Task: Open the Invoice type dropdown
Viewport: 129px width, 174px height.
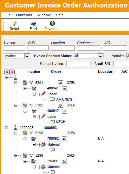Action: pyautogui.click(x=27, y=56)
